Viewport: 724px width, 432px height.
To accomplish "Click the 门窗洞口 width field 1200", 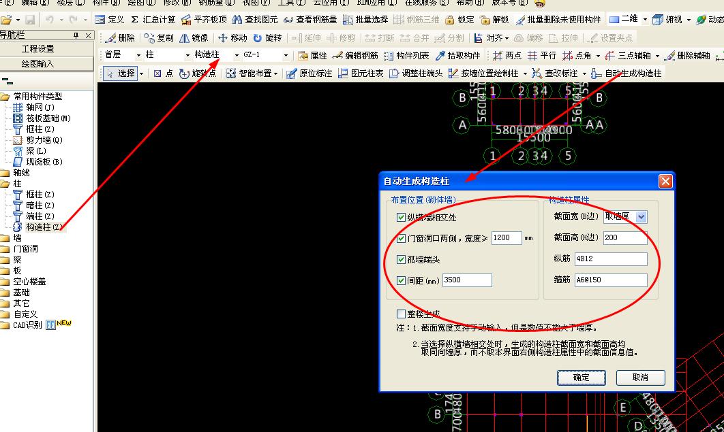I will (507, 237).
